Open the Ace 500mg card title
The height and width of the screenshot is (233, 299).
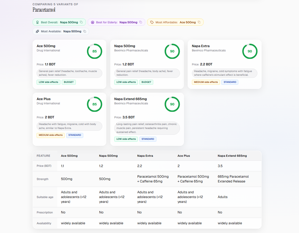click(x=46, y=46)
